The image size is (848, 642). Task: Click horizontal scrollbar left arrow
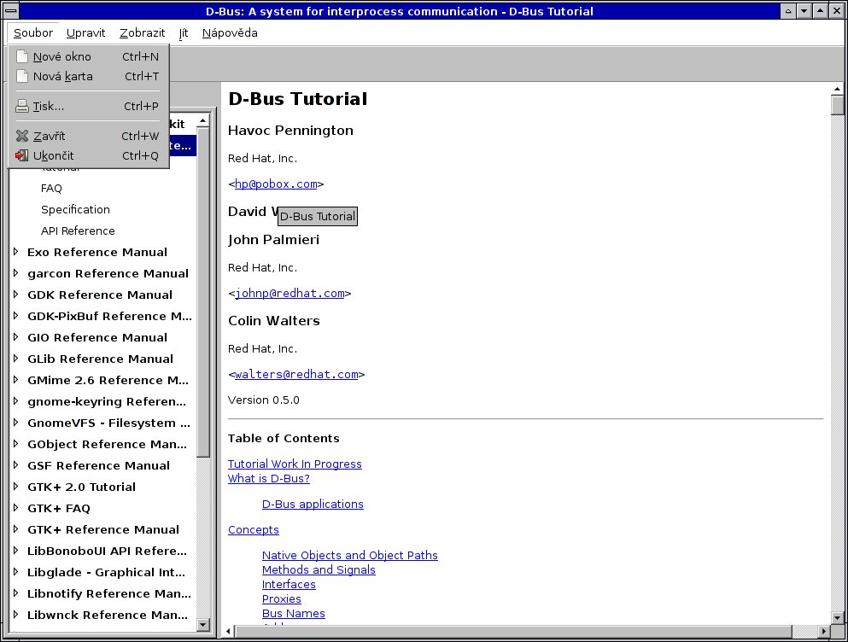coord(228,631)
